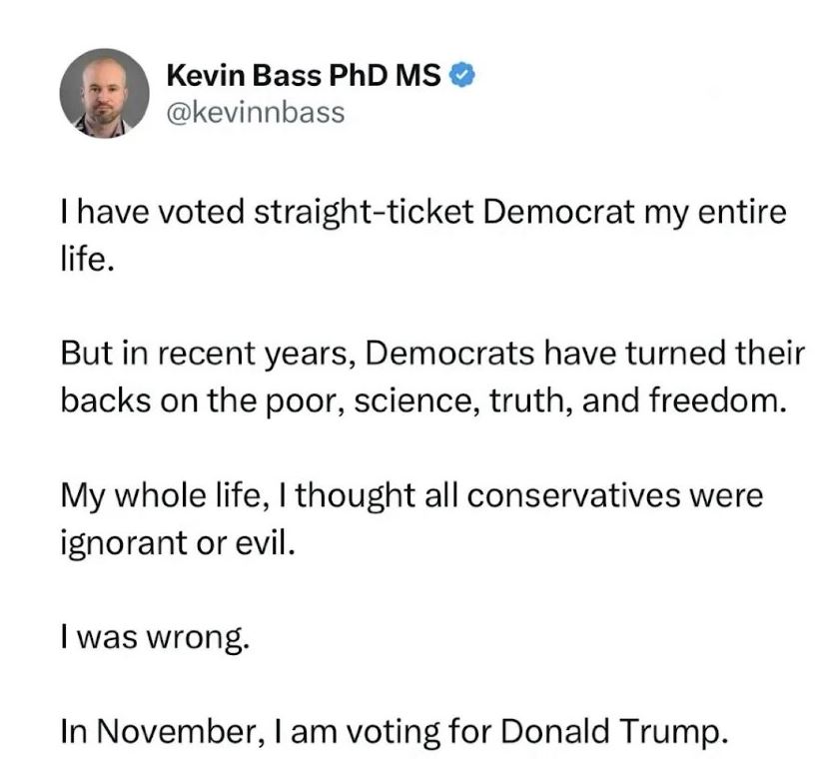Click the word 'straight-ticket' in first line
This screenshot has height=766, width=817.
[364, 213]
